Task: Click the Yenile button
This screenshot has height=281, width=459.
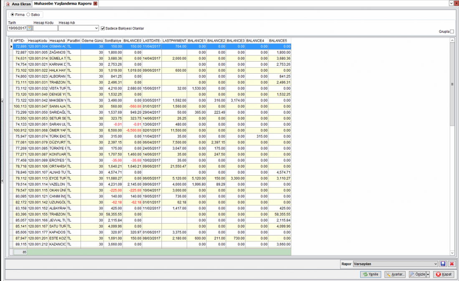Action: coord(371,274)
